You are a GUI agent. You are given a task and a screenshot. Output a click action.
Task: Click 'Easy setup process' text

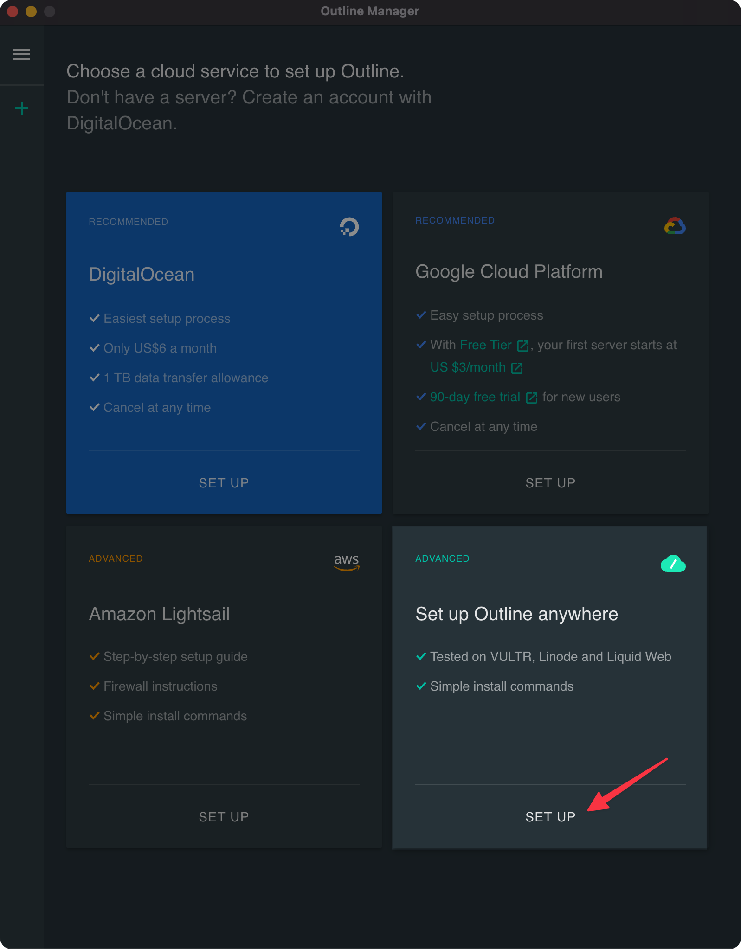click(x=487, y=315)
